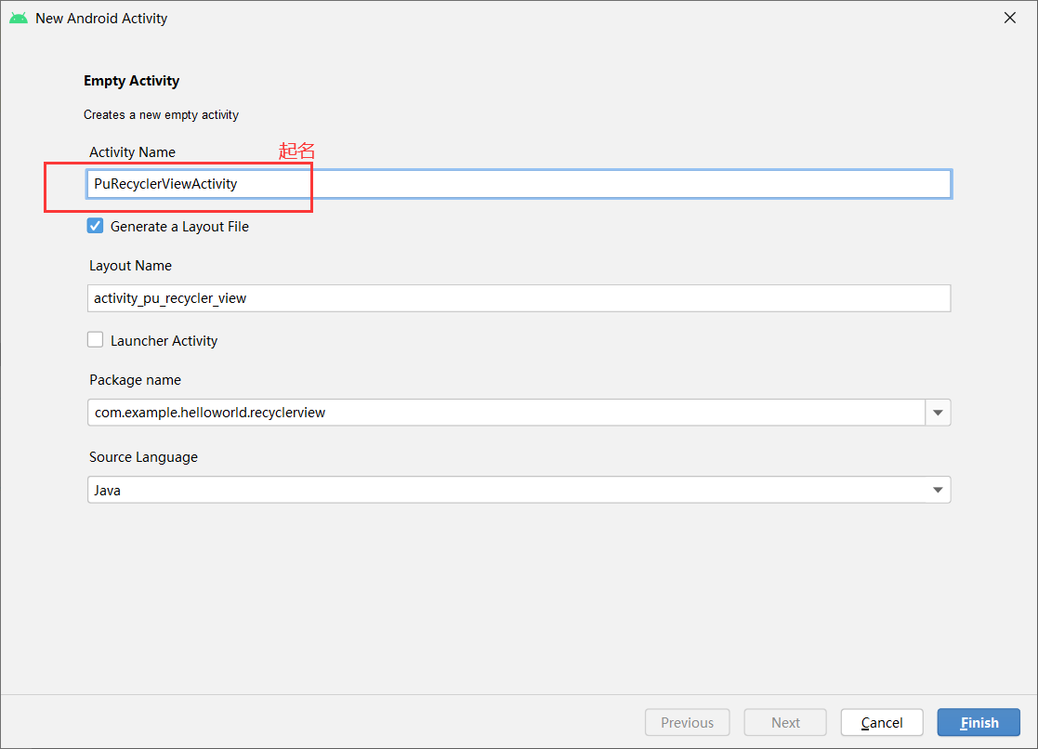Click the red 起名 annotation text
The height and width of the screenshot is (749, 1038).
click(x=297, y=151)
